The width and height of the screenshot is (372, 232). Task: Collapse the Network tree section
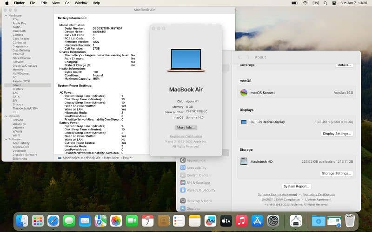[x=6, y=116]
